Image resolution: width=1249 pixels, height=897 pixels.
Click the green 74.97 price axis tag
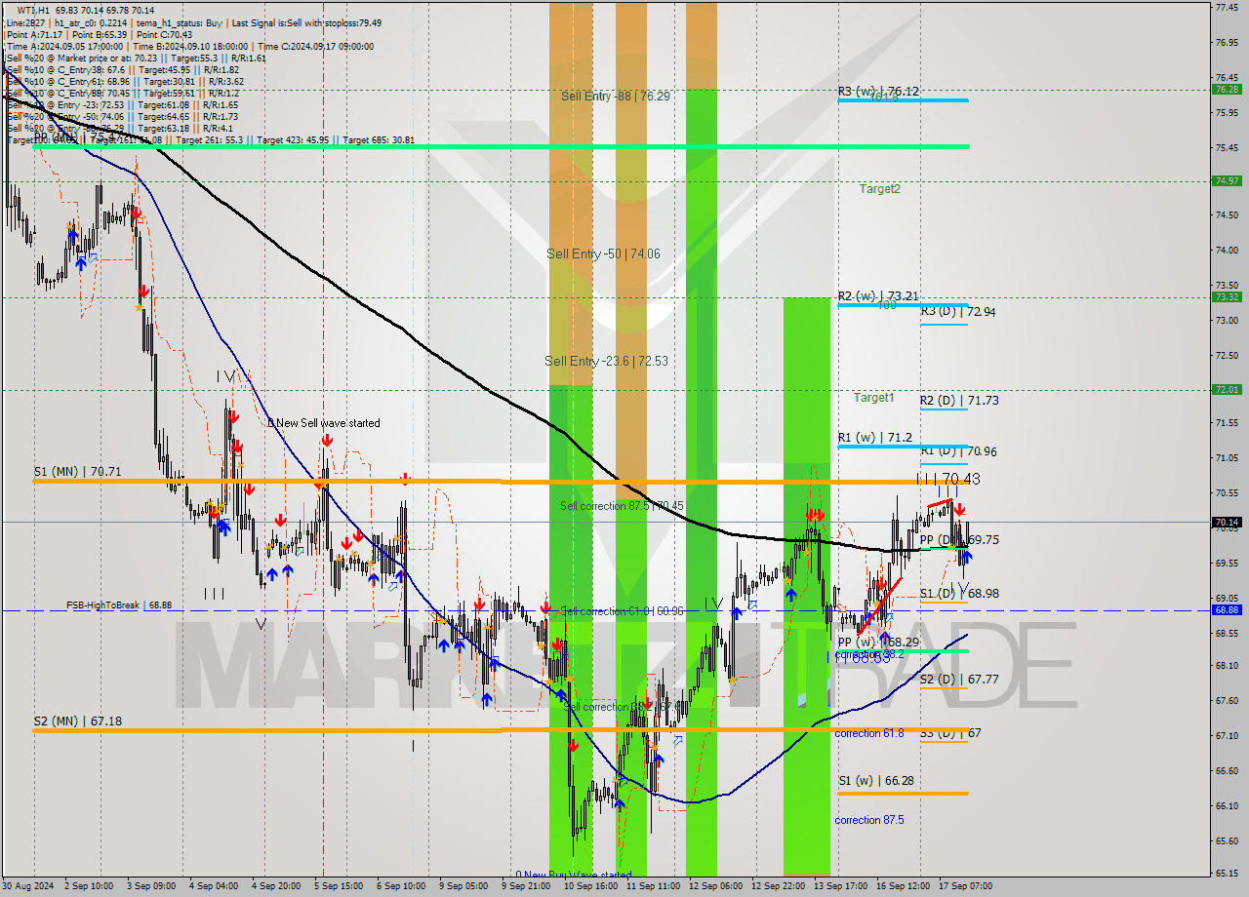click(x=1227, y=180)
